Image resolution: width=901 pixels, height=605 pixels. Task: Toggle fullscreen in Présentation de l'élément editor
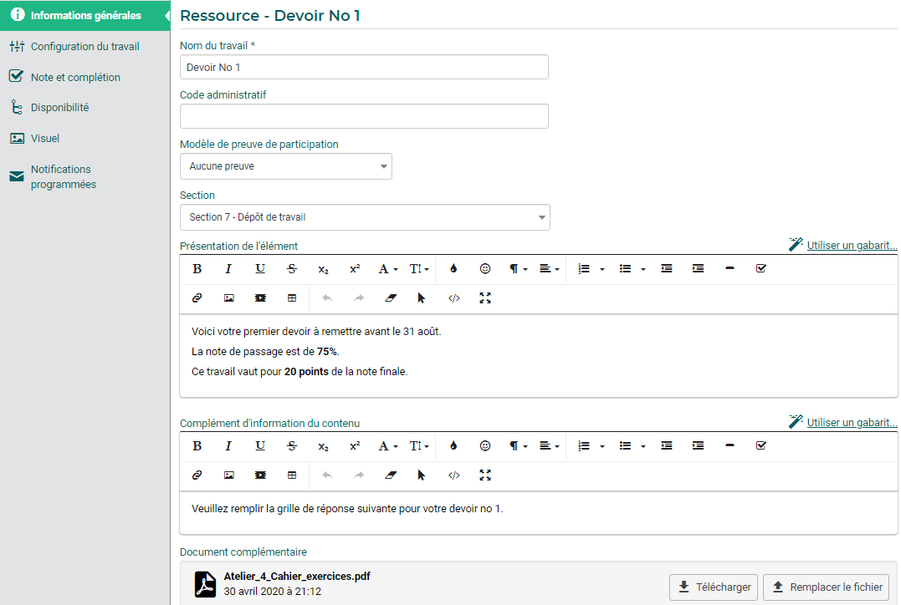pyautogui.click(x=485, y=298)
